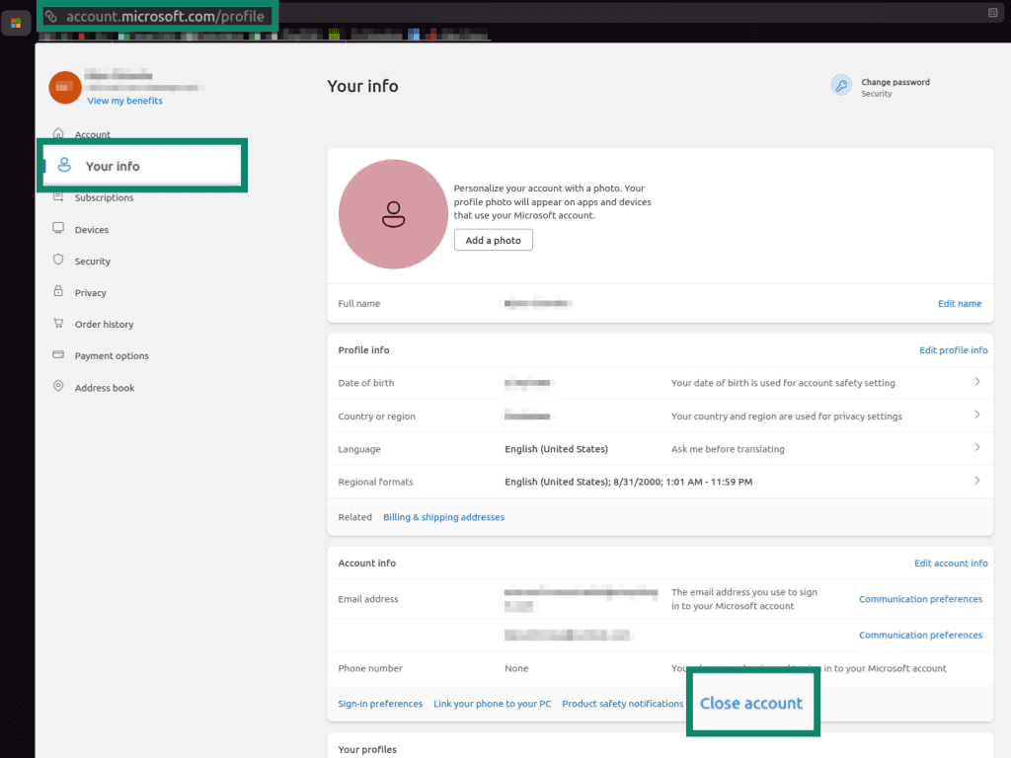Click the browser address bar URL

click(165, 16)
